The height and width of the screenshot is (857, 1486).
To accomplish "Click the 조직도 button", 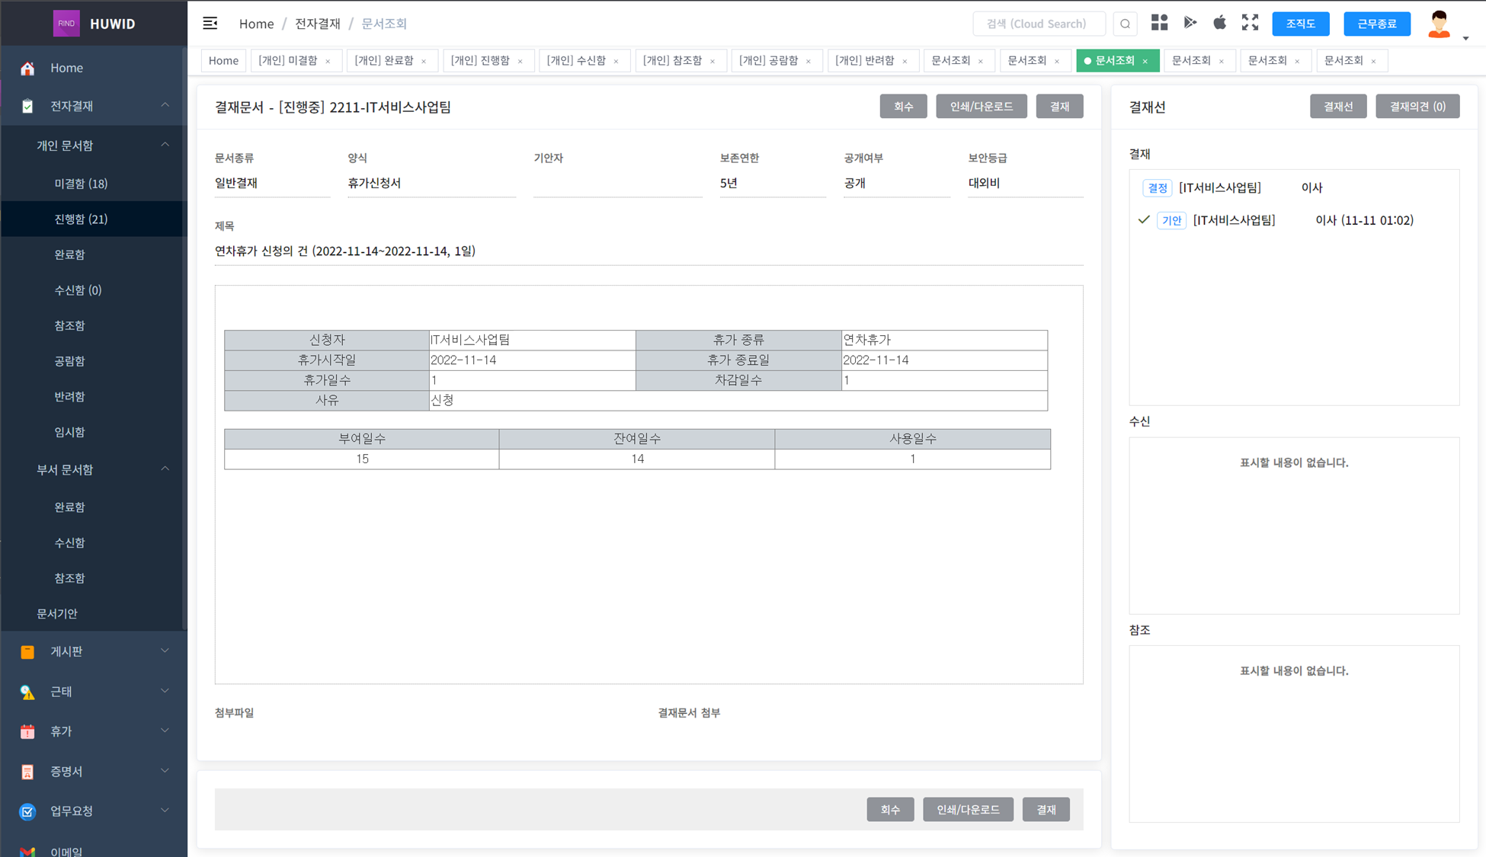I will pos(1300,24).
